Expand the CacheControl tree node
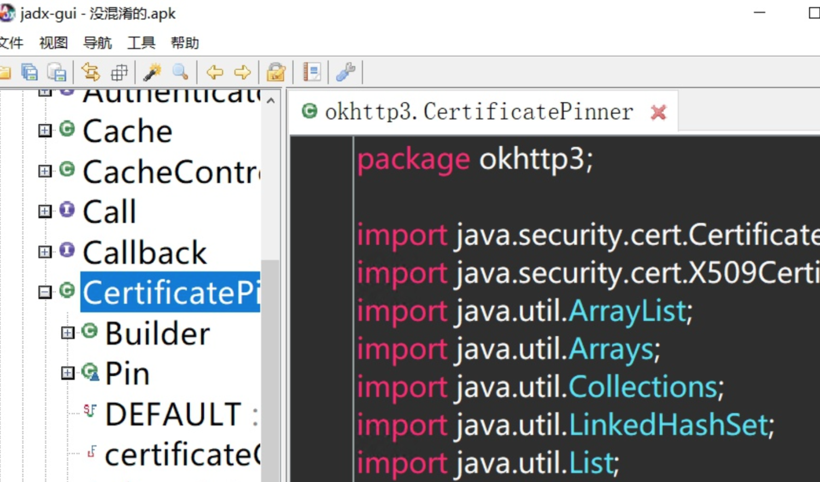The height and width of the screenshot is (482, 820). click(x=45, y=171)
